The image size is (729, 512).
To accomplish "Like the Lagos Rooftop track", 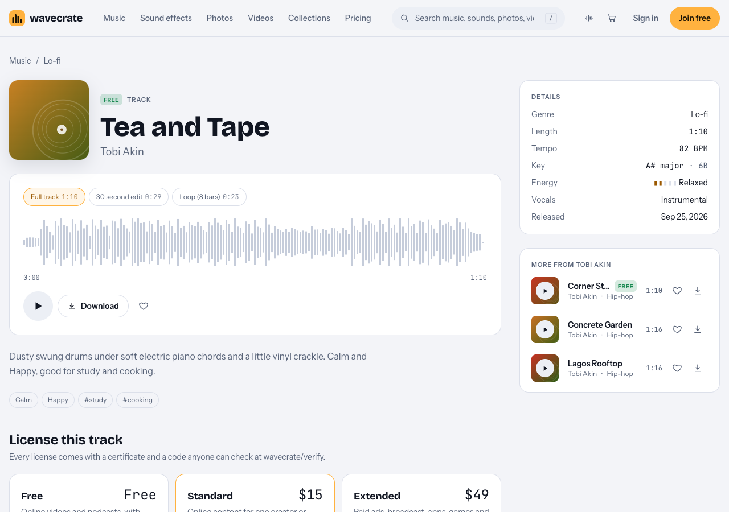I will click(x=677, y=368).
